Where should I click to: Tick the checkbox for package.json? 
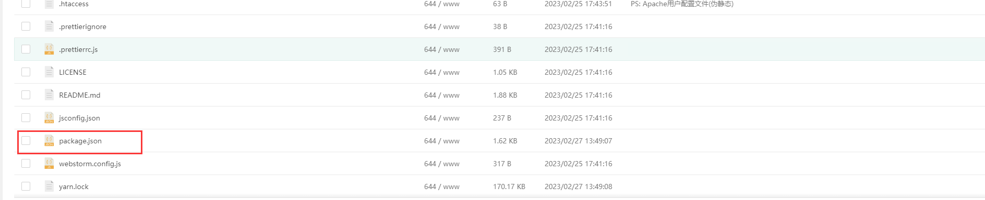click(26, 141)
